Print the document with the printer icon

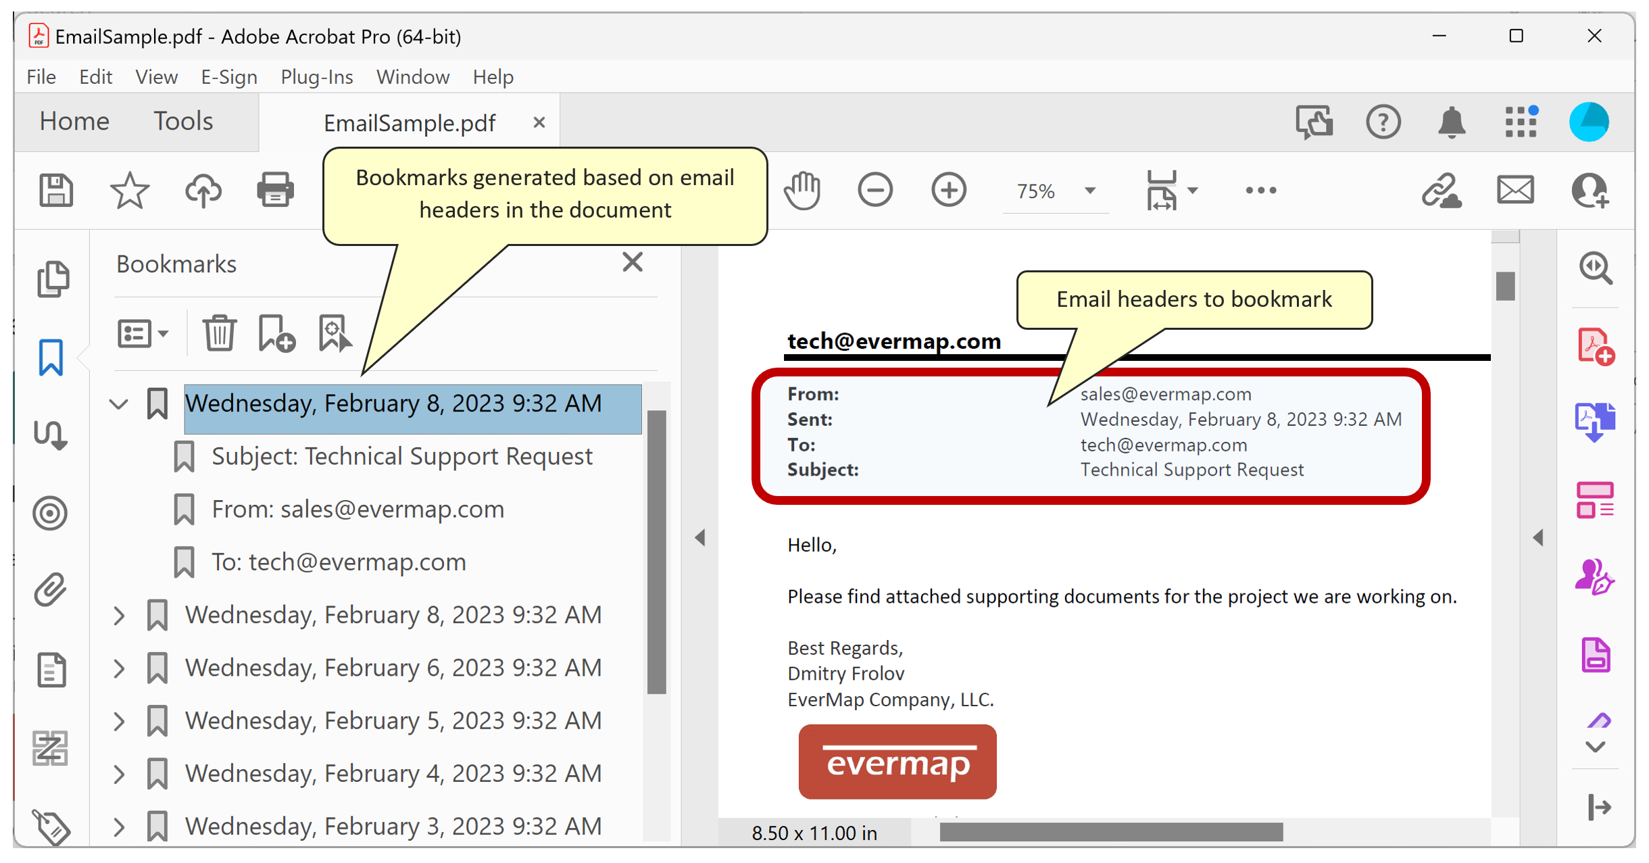point(275,191)
